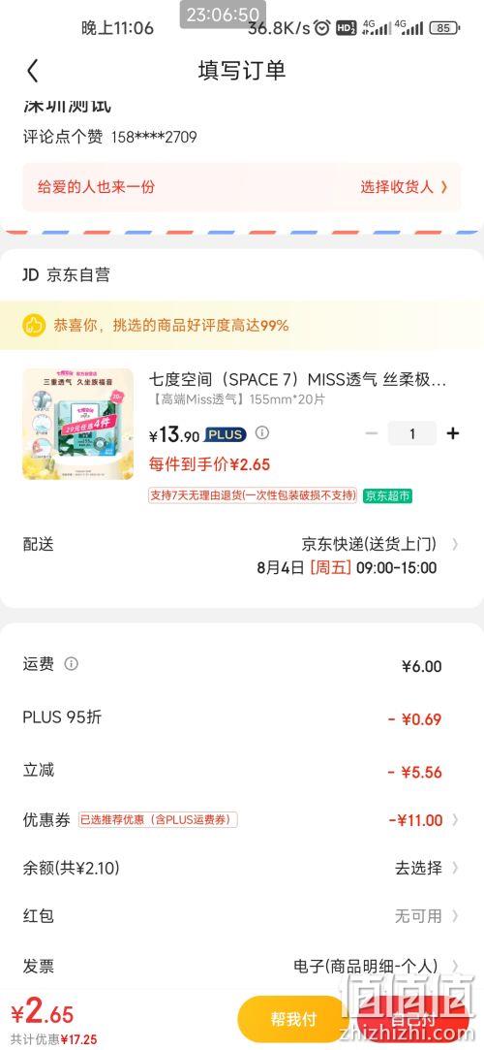
Task: Tap the 7天无理由退货 policy tag
Action: [253, 496]
